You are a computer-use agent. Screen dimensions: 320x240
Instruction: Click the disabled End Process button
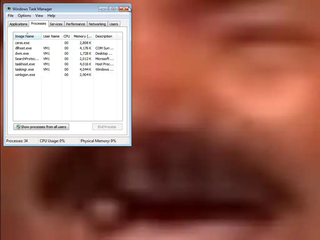pyautogui.click(x=107, y=127)
